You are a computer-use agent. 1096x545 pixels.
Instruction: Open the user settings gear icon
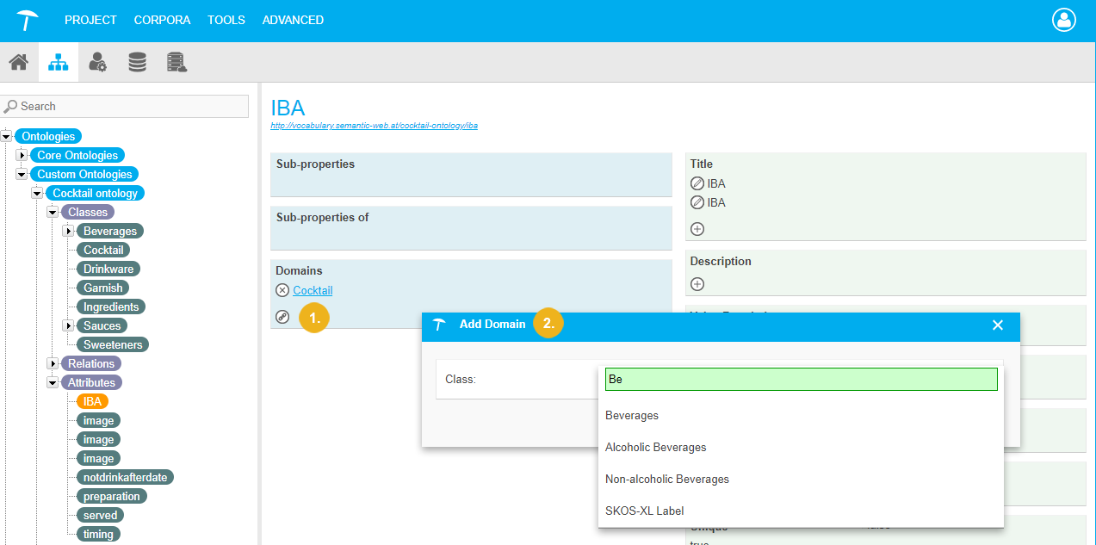point(98,63)
